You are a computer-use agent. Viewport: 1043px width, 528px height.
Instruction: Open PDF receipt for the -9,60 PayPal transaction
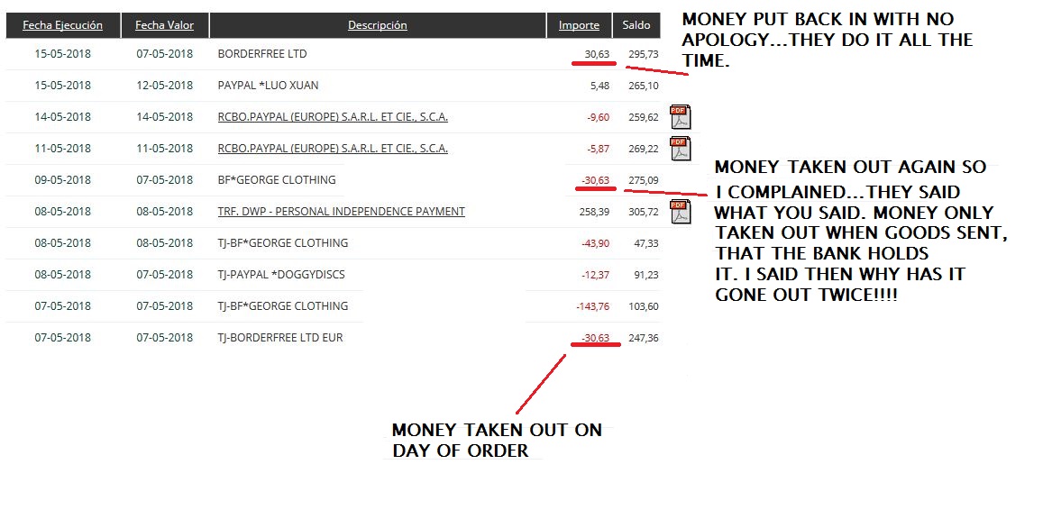tap(680, 117)
